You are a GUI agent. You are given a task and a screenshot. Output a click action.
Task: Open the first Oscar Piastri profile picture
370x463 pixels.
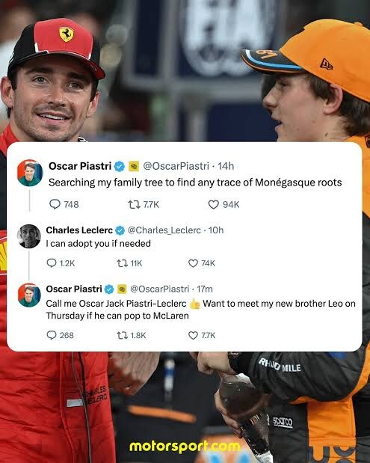pyautogui.click(x=30, y=173)
